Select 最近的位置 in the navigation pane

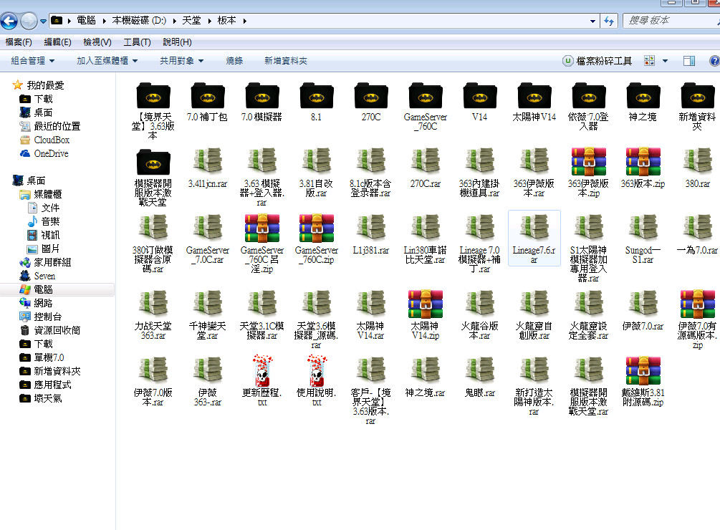pos(57,126)
